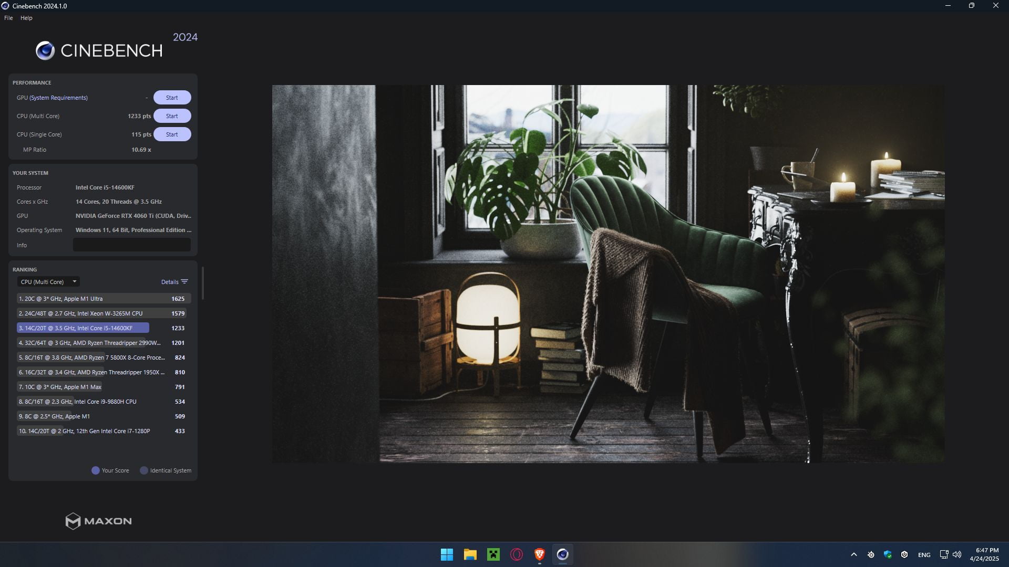Open the network display tray icon
Image resolution: width=1009 pixels, height=567 pixels.
(944, 554)
